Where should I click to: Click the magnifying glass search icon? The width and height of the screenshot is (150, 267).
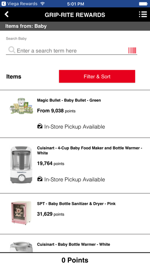(x=12, y=50)
